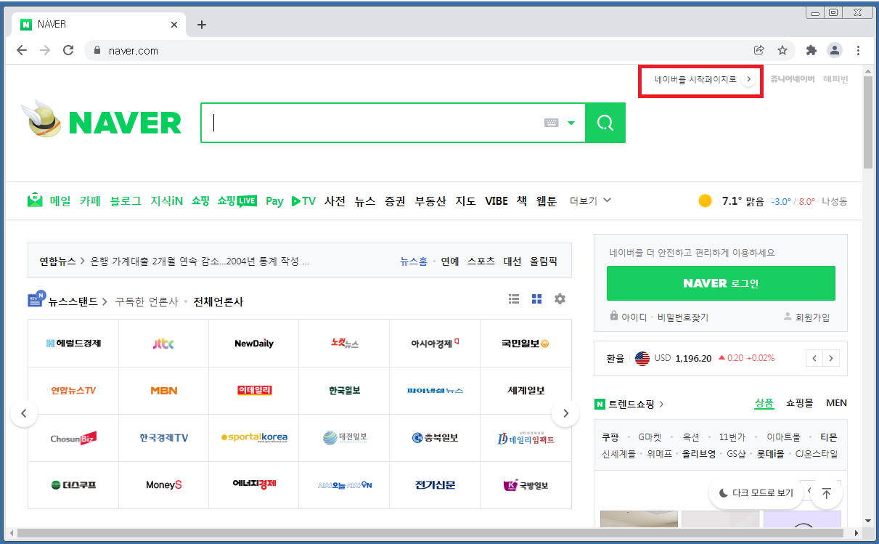
Task: Open the 블로그 service link
Action: 126,200
